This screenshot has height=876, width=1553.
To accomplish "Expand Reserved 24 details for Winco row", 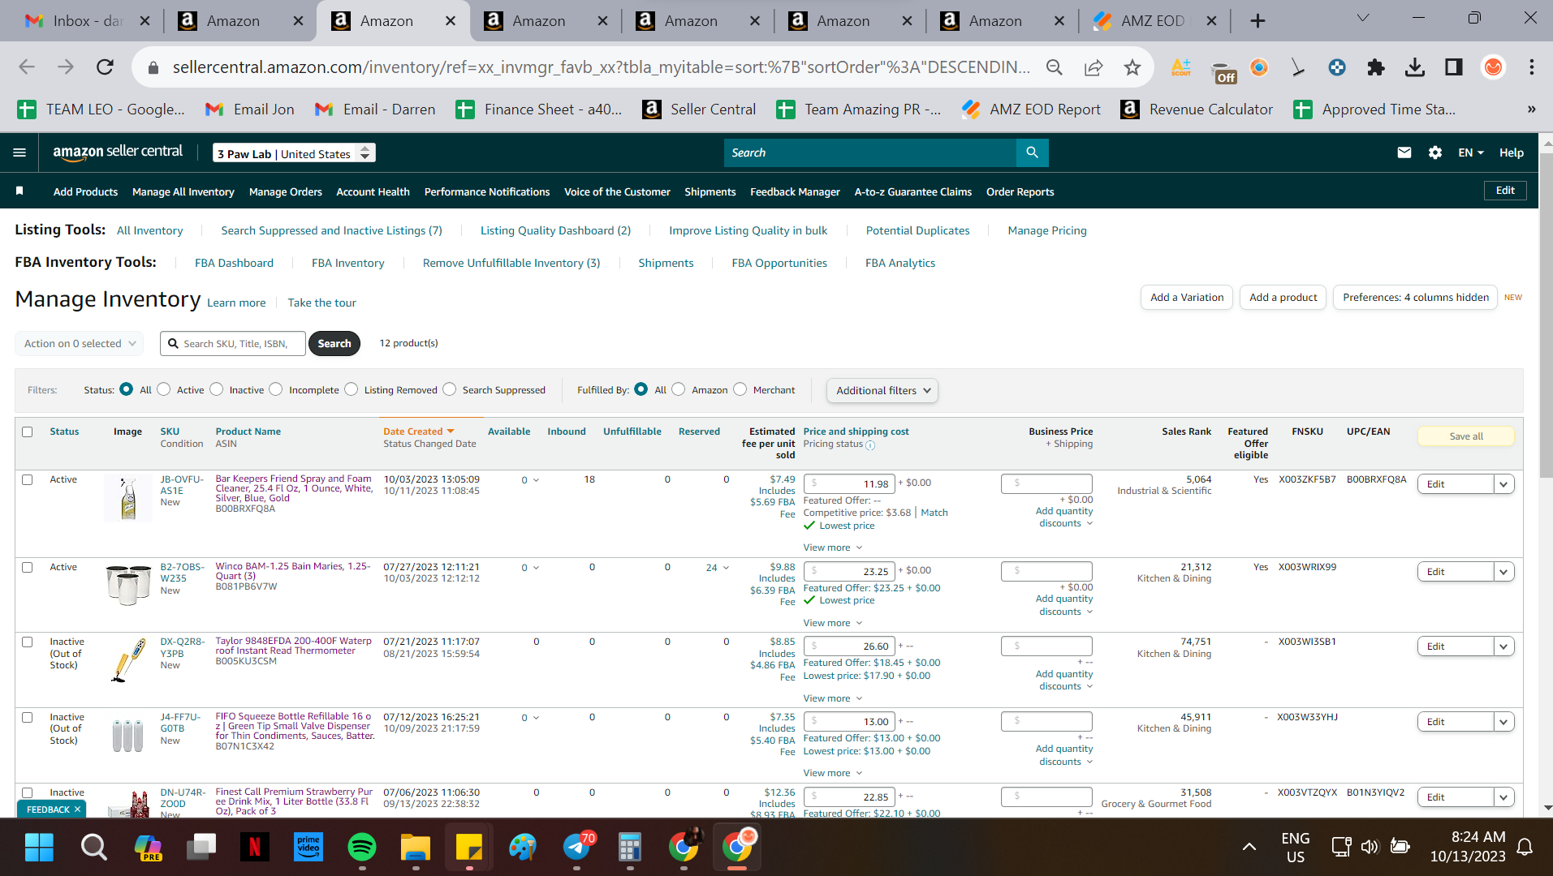I will click(x=718, y=568).
